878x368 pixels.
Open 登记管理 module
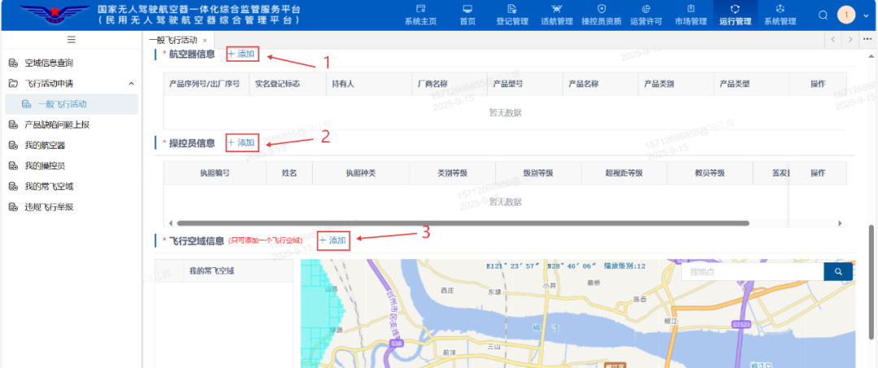[512, 15]
